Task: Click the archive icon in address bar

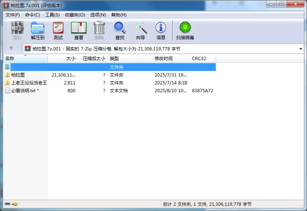Action: pos(28,49)
